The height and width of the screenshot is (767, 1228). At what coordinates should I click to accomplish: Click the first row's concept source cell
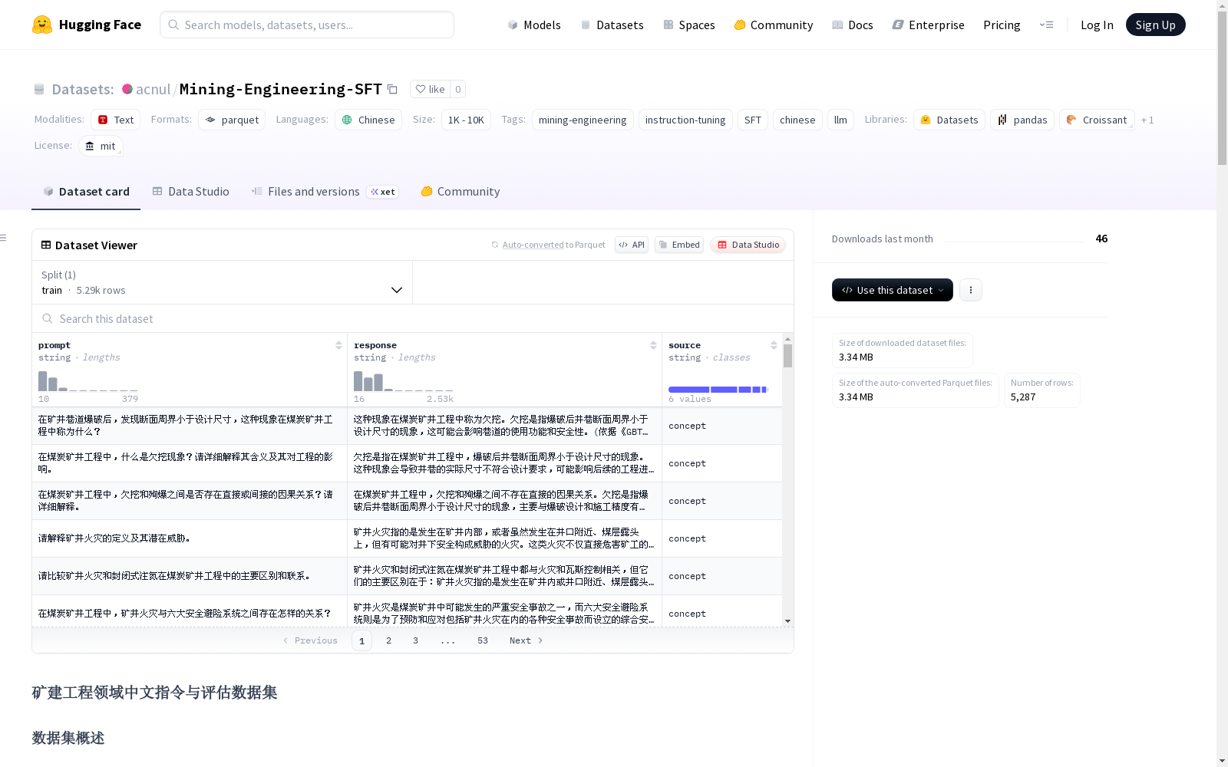coord(721,426)
